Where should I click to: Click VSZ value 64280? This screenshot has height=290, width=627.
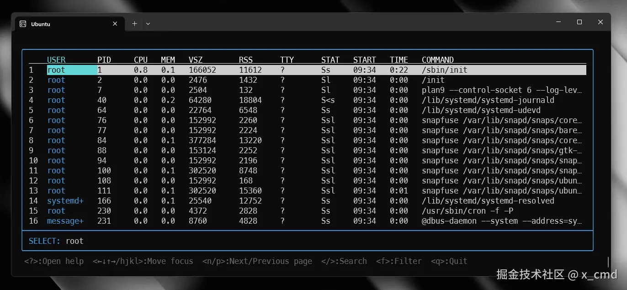pyautogui.click(x=200, y=100)
